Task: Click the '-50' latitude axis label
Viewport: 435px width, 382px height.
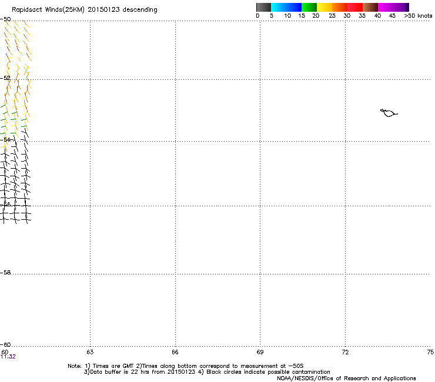Action: (x=5, y=19)
